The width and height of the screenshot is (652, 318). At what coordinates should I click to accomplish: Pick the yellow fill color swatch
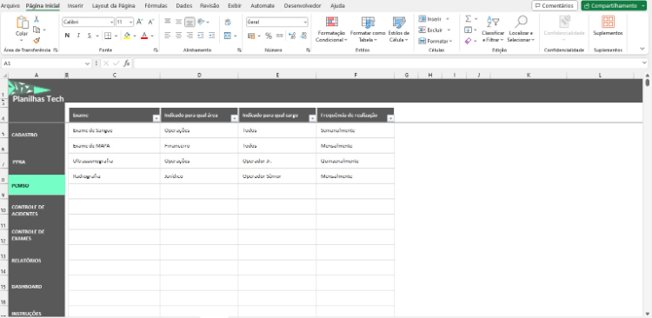pos(127,36)
